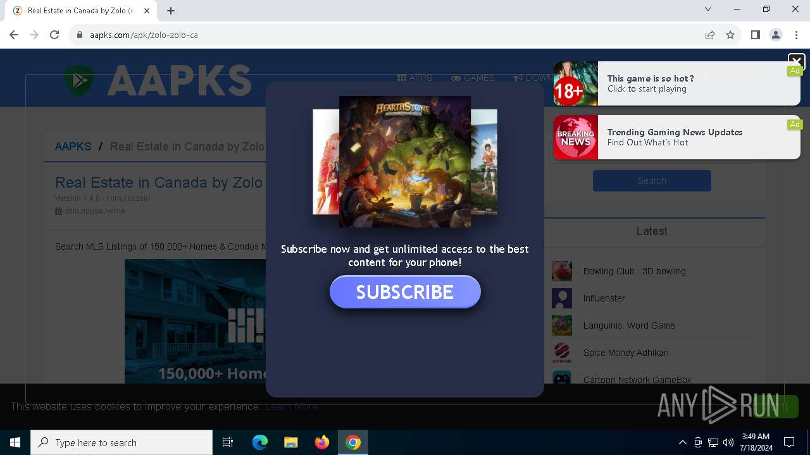Close the ad overlay with the X icon
810x455 pixels.
pos(796,61)
